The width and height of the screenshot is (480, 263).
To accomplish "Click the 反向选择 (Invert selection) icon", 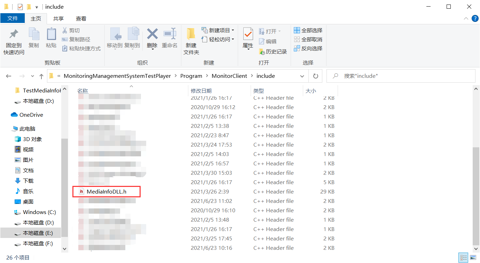I will (x=308, y=48).
